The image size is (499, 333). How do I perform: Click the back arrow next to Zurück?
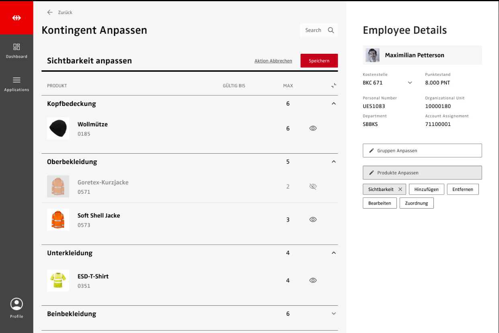[50, 12]
